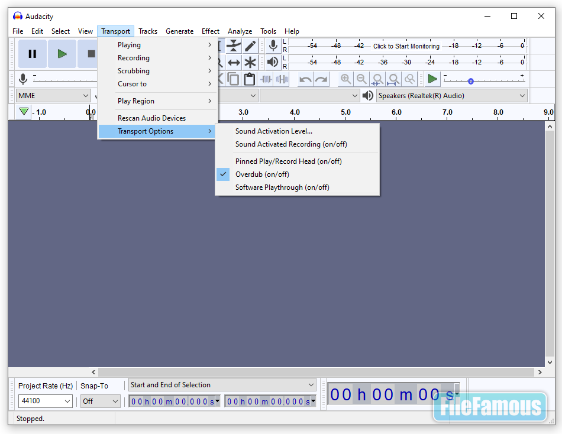
Task: Open the Generate menu
Action: [x=179, y=31]
